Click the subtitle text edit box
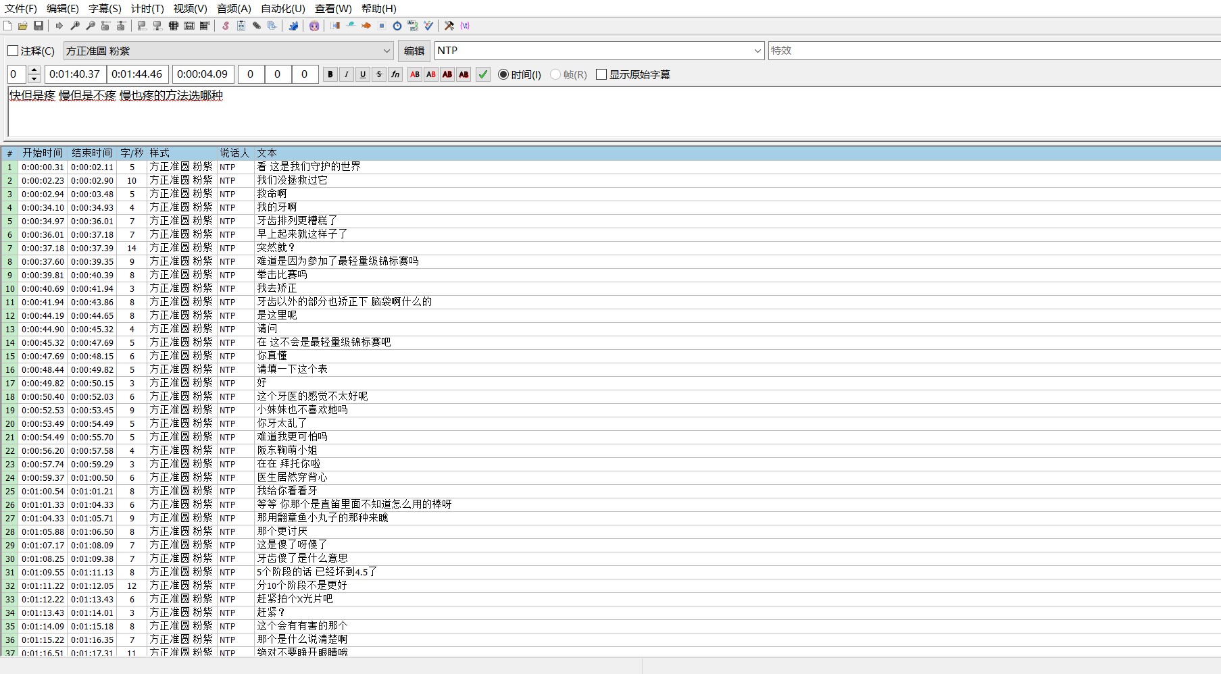 pyautogui.click(x=614, y=112)
